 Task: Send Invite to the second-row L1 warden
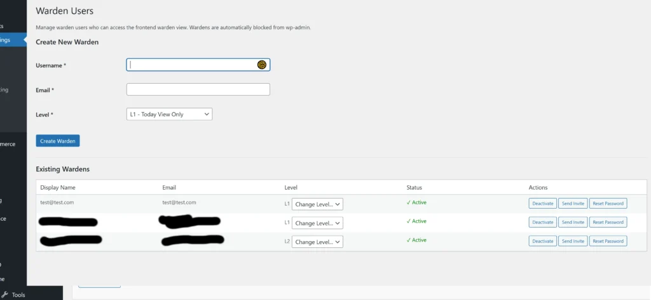tap(573, 222)
